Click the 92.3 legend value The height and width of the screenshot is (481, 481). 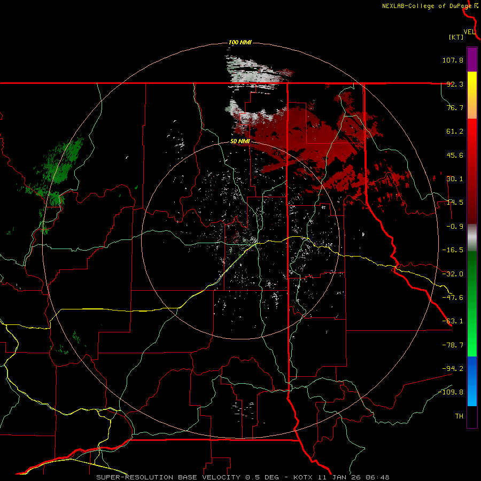455,84
